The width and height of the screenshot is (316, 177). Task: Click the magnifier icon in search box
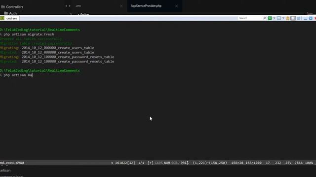tap(265, 18)
